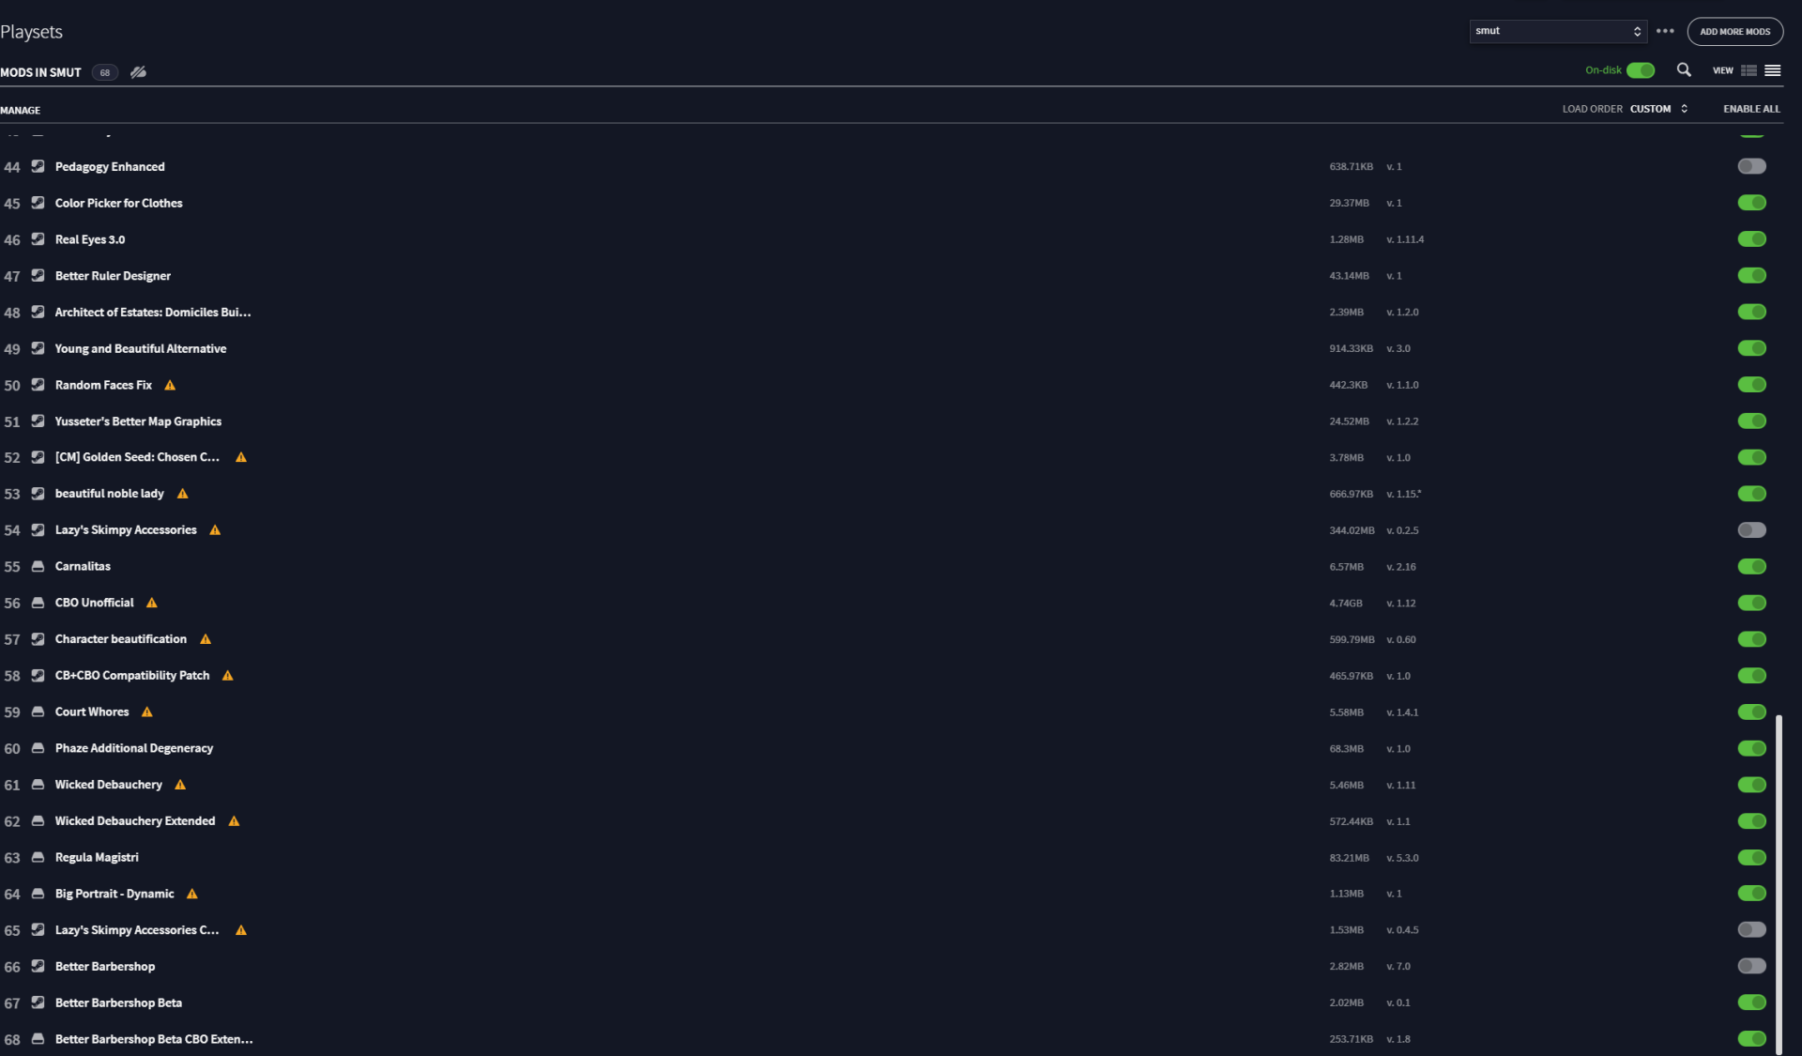This screenshot has height=1056, width=1802.
Task: Click the Manage label
Action: coord(21,110)
